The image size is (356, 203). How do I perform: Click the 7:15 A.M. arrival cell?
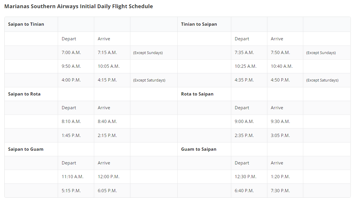coord(112,53)
